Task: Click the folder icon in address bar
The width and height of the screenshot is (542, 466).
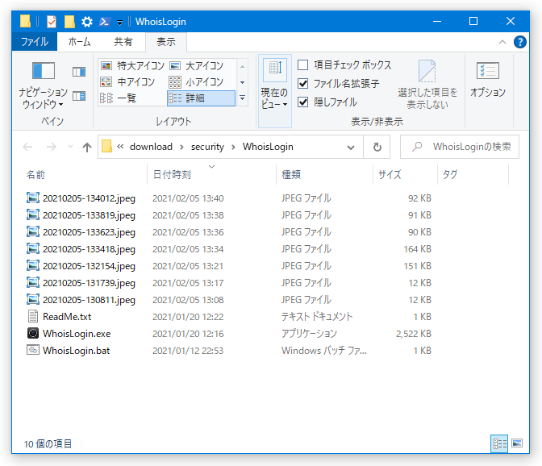Action: 106,147
